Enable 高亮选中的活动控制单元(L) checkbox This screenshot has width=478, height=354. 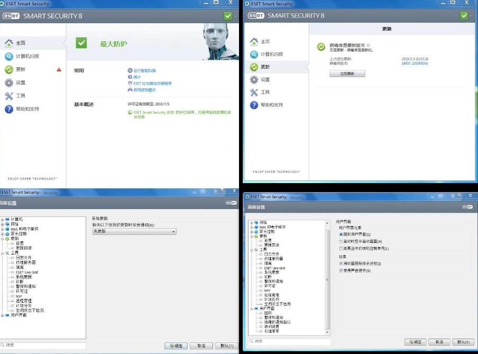(x=341, y=248)
